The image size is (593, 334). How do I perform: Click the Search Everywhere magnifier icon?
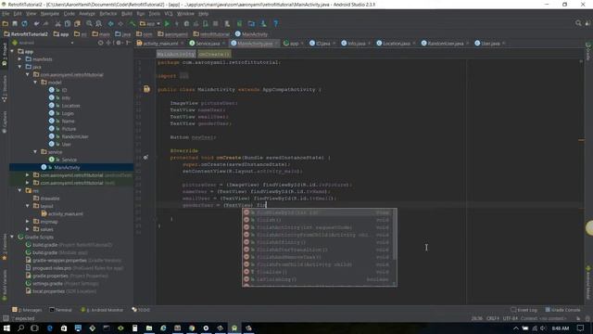tap(578, 23)
